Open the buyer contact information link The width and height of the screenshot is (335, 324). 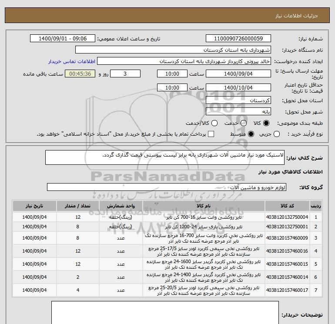tap(72, 61)
